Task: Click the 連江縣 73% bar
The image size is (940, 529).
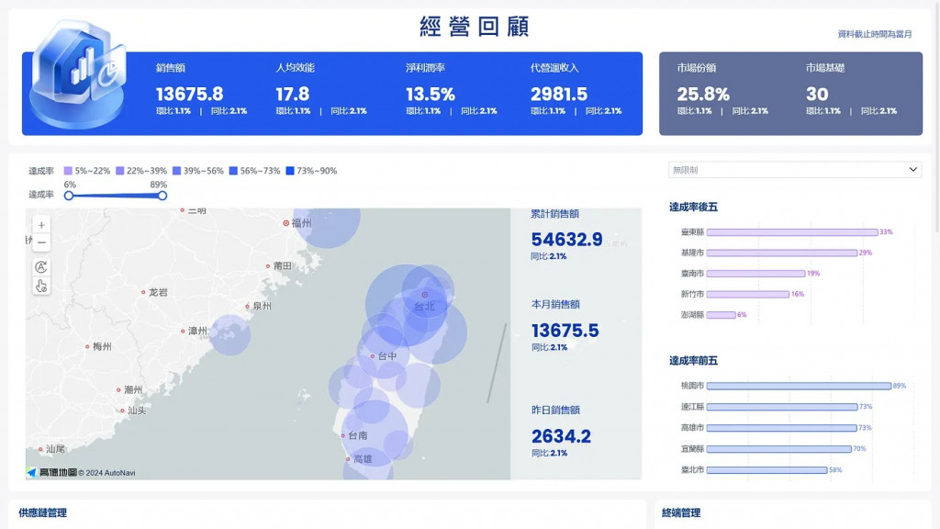Action: [782, 407]
